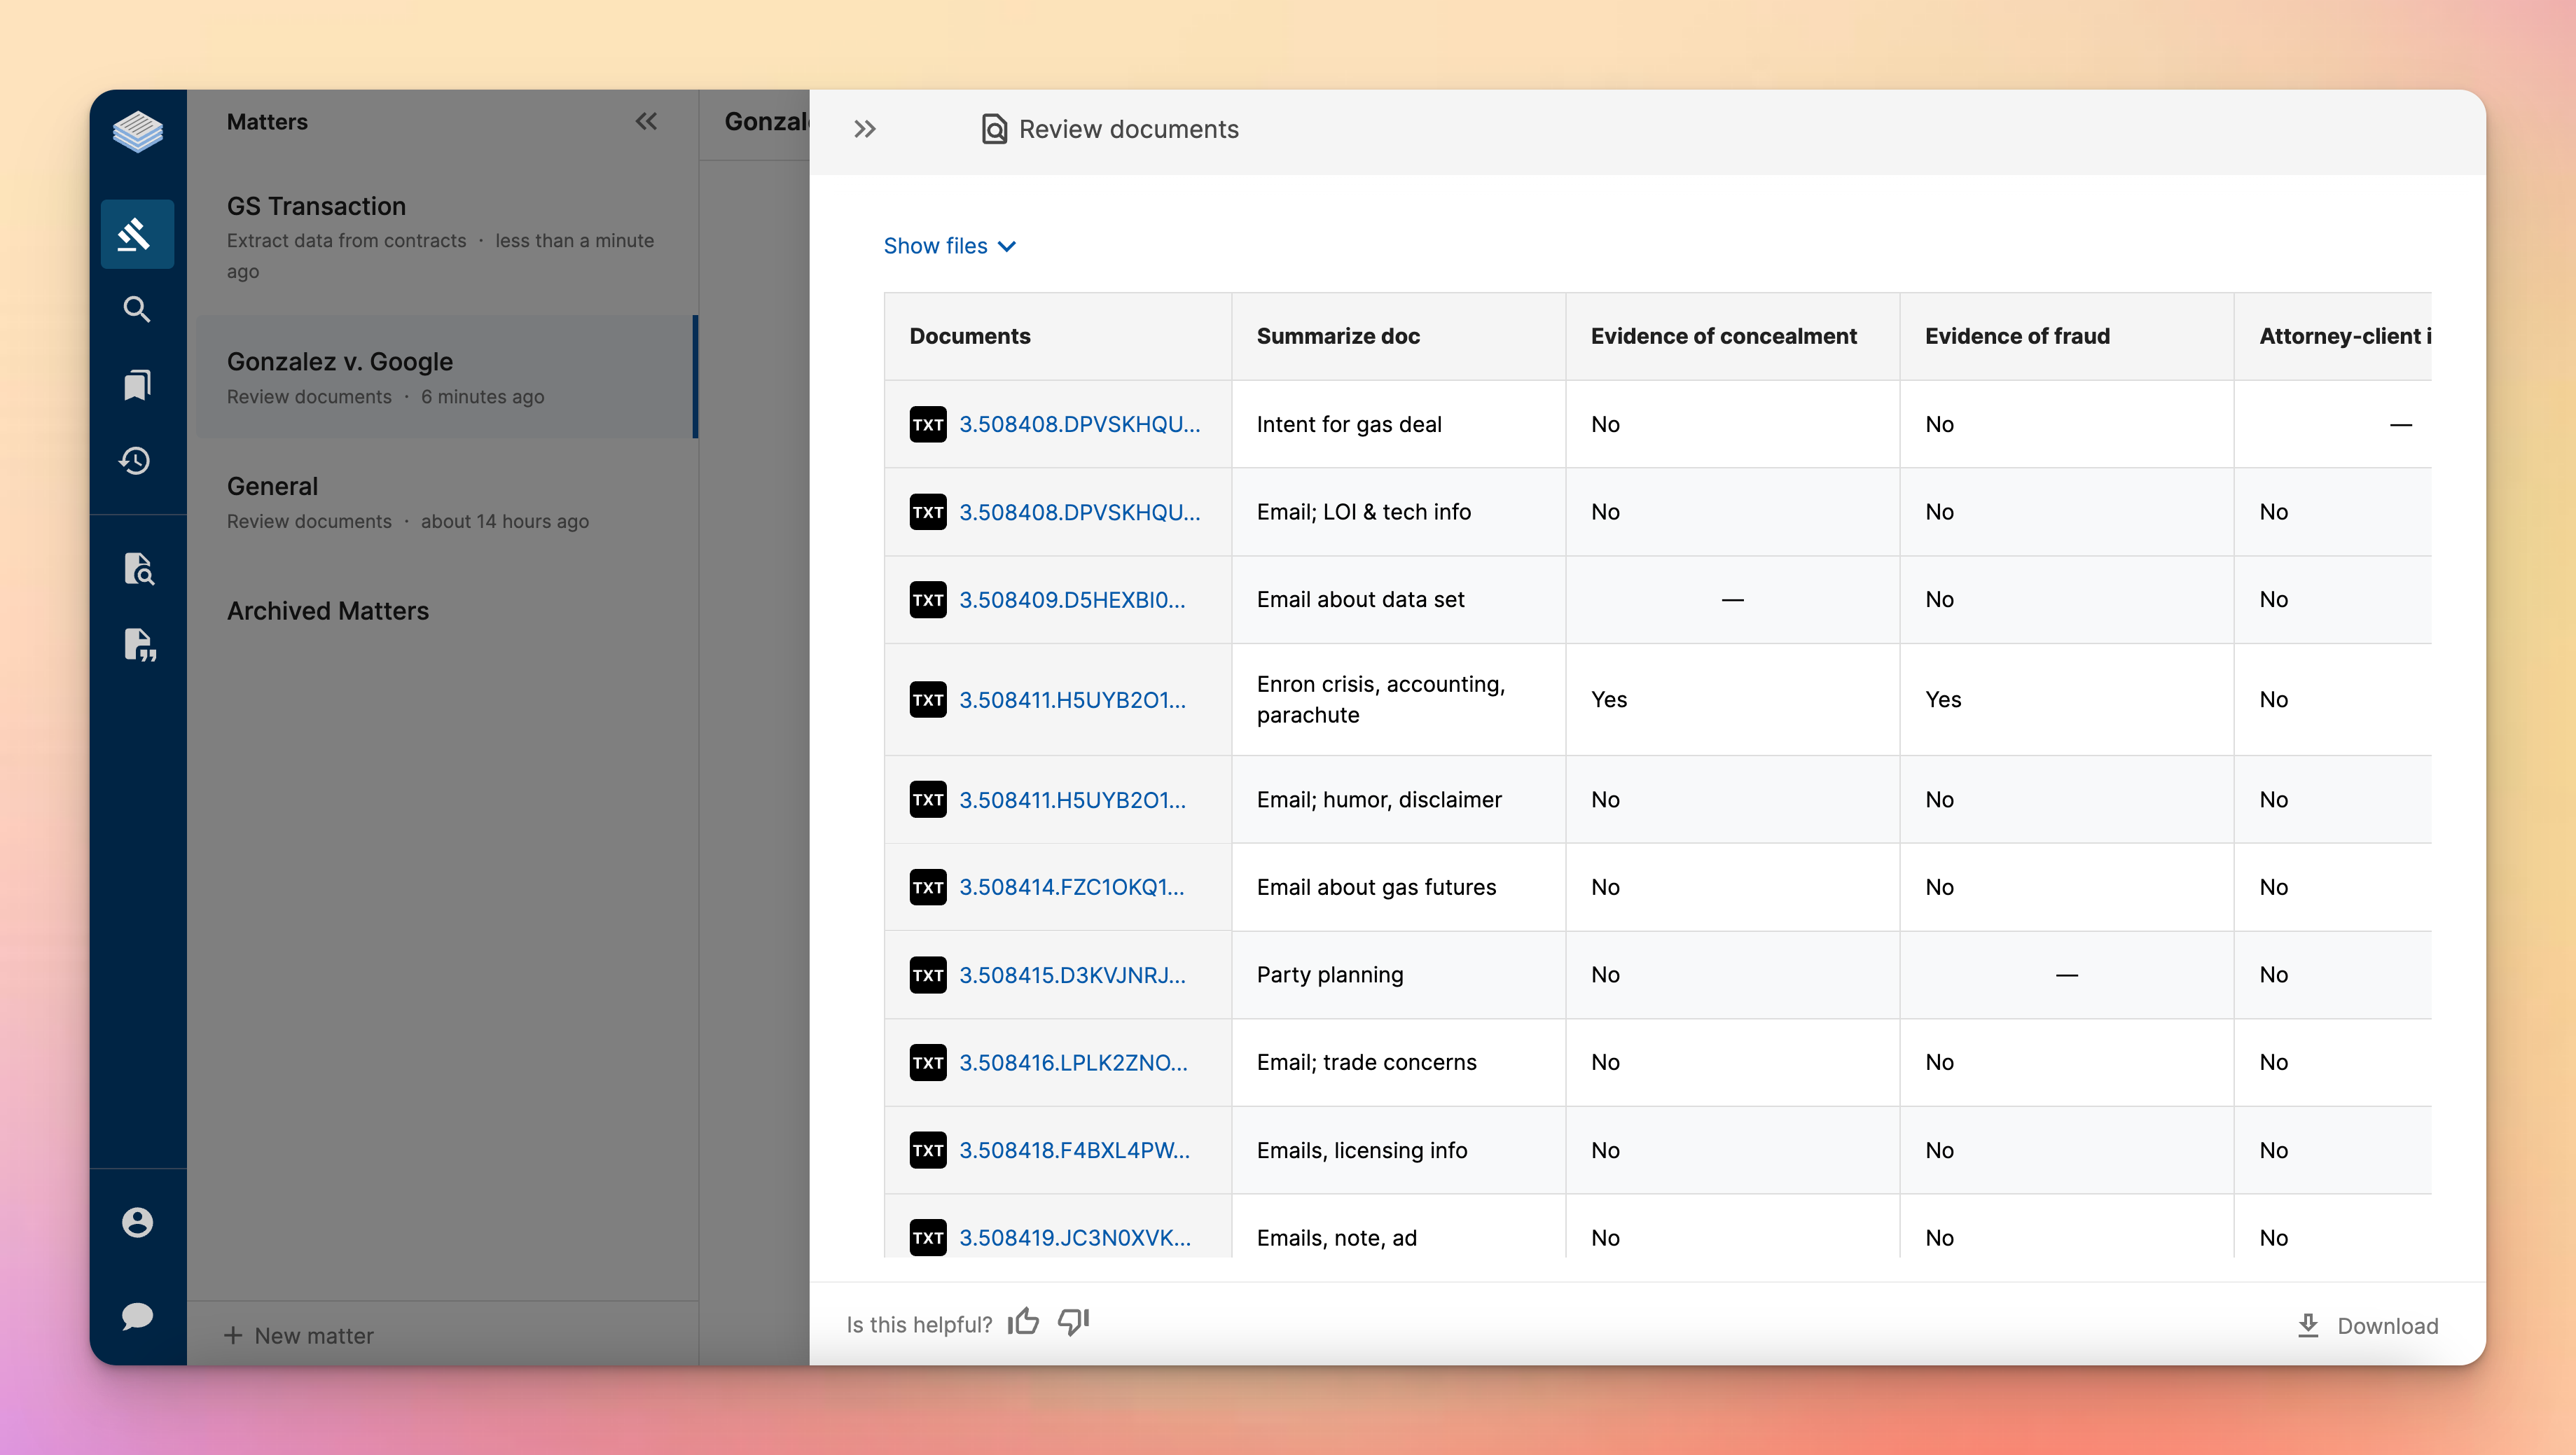The width and height of the screenshot is (2576, 1455).
Task: Expand the Show files dropdown
Action: (949, 246)
